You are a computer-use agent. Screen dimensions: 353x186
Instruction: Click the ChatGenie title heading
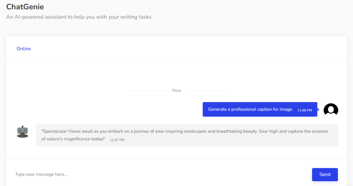(x=25, y=7)
